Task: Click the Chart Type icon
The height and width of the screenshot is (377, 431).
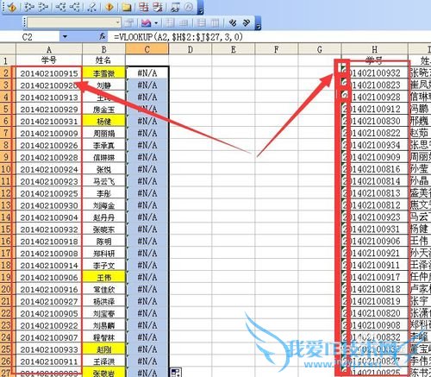Action: (146, 22)
